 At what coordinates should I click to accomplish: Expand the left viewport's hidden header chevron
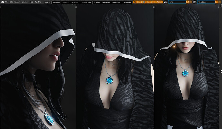pos(73,4)
